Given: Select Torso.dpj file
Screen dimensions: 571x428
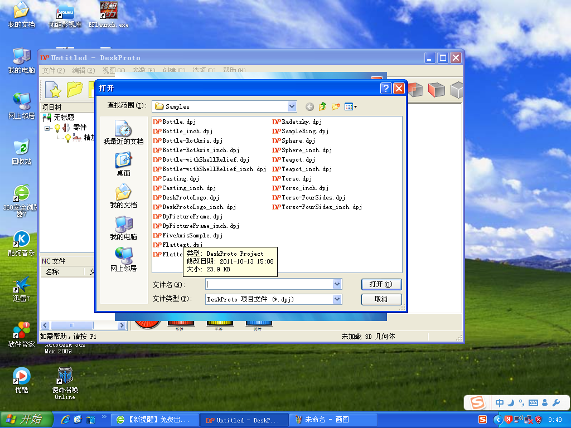Looking at the screenshot, I should [292, 178].
